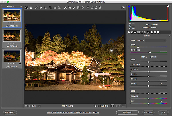This screenshot has height=116, width=172.
Task: Select the Transform tool
Action: coord(60,7)
